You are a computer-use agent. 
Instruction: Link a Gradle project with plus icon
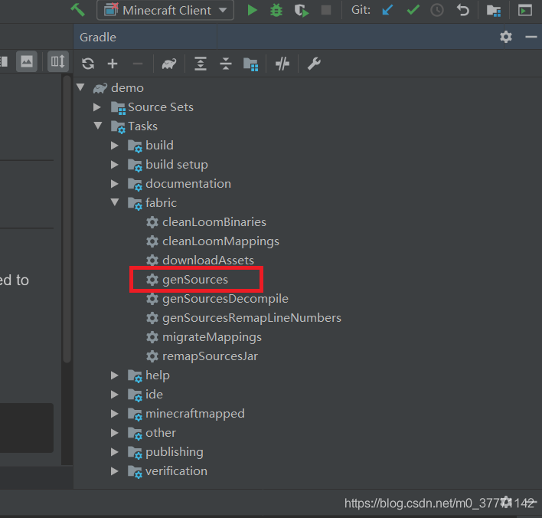click(113, 64)
